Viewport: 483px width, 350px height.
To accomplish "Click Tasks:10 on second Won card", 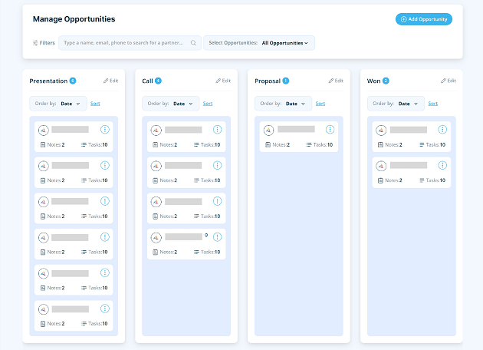I will tap(432, 180).
